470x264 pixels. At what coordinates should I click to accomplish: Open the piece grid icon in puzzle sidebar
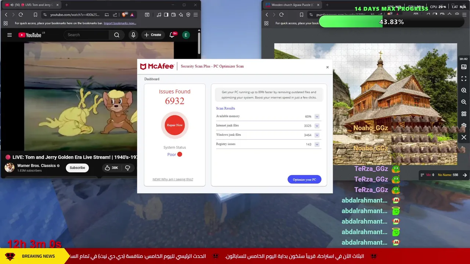pyautogui.click(x=464, y=114)
